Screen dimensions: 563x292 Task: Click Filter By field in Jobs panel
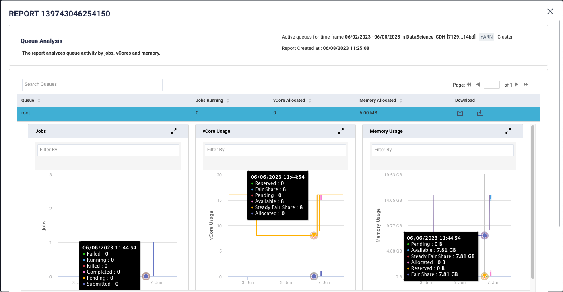[108, 150]
